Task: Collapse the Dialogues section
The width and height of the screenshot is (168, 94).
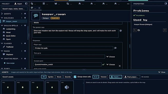Action: pyautogui.click(x=2, y=18)
